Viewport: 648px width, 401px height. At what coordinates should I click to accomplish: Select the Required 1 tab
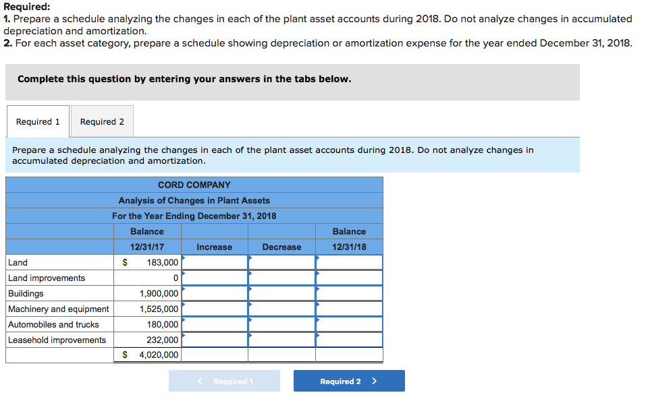(38, 122)
